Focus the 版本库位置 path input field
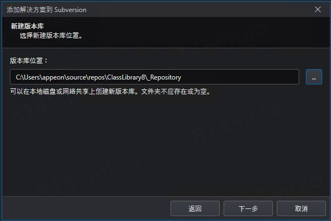The image size is (331, 221). click(155, 77)
